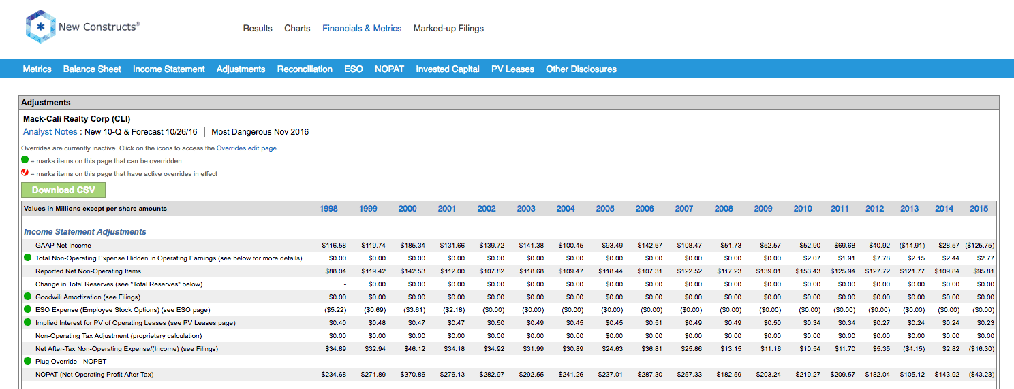
Task: Click Implied Interest 2006 value $0.51
Action: (653, 322)
